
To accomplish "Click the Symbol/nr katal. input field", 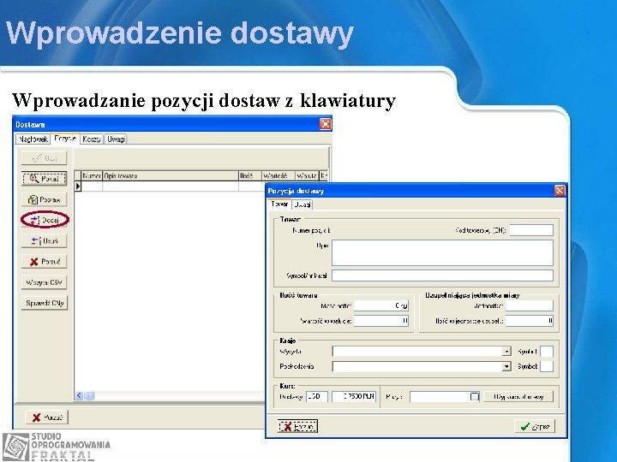I will coord(442,275).
